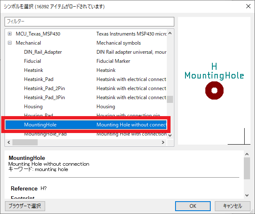Click the horizontal scrollbar right arrow
Image resolution: width=255 pixels, height=214 pixels.
click(163, 142)
